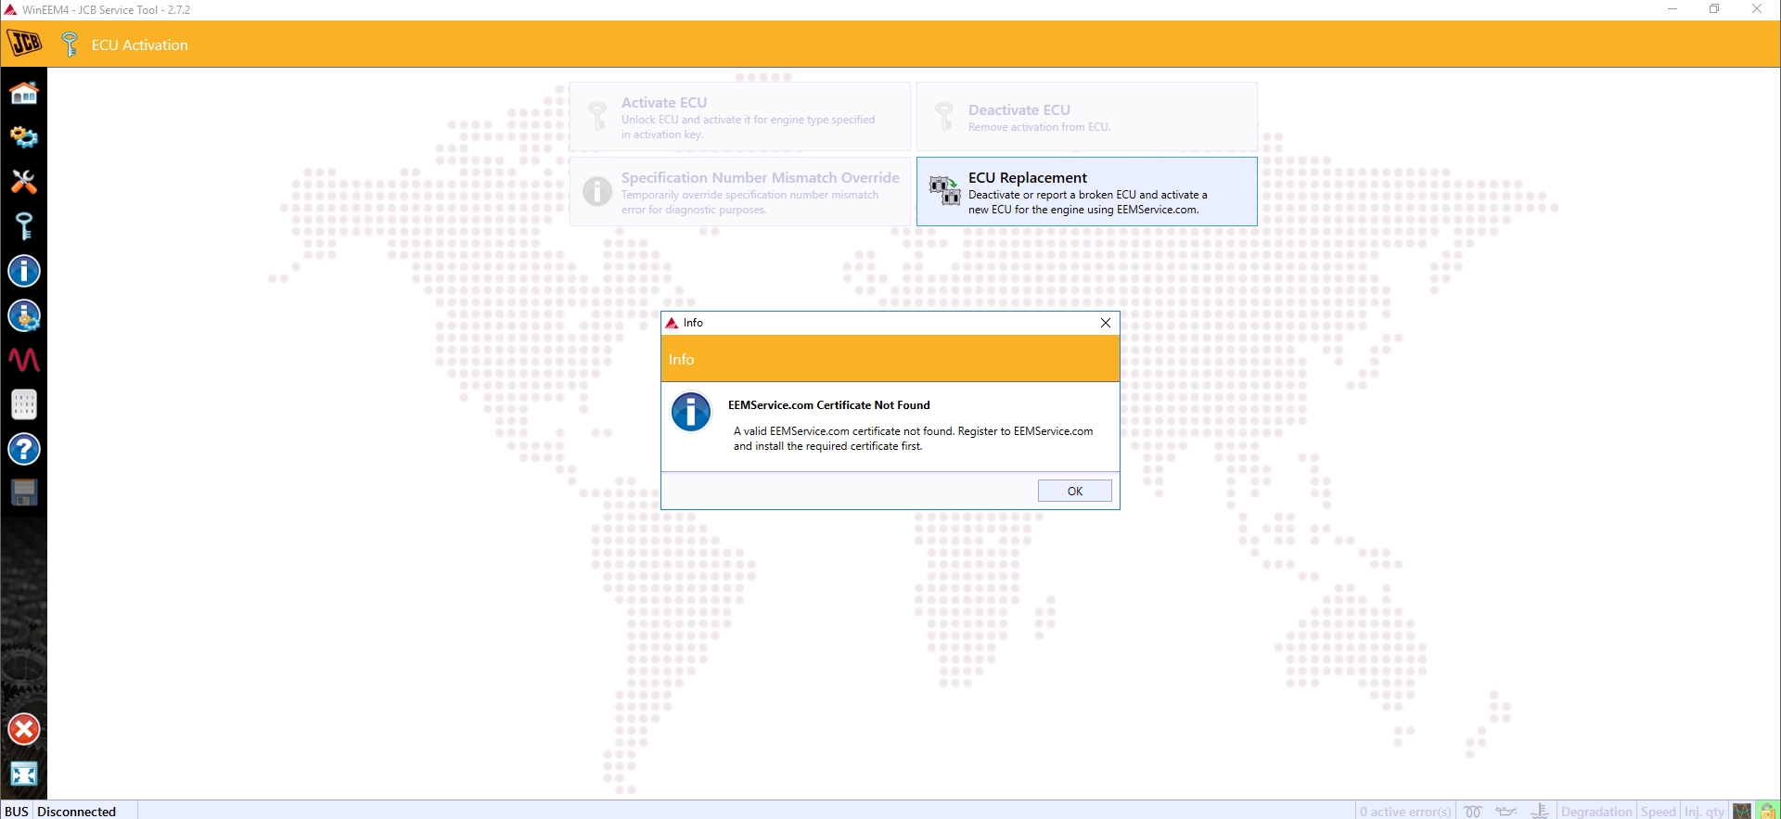The height and width of the screenshot is (819, 1781).
Task: Click the green padlock unlock status icon
Action: tap(1767, 812)
